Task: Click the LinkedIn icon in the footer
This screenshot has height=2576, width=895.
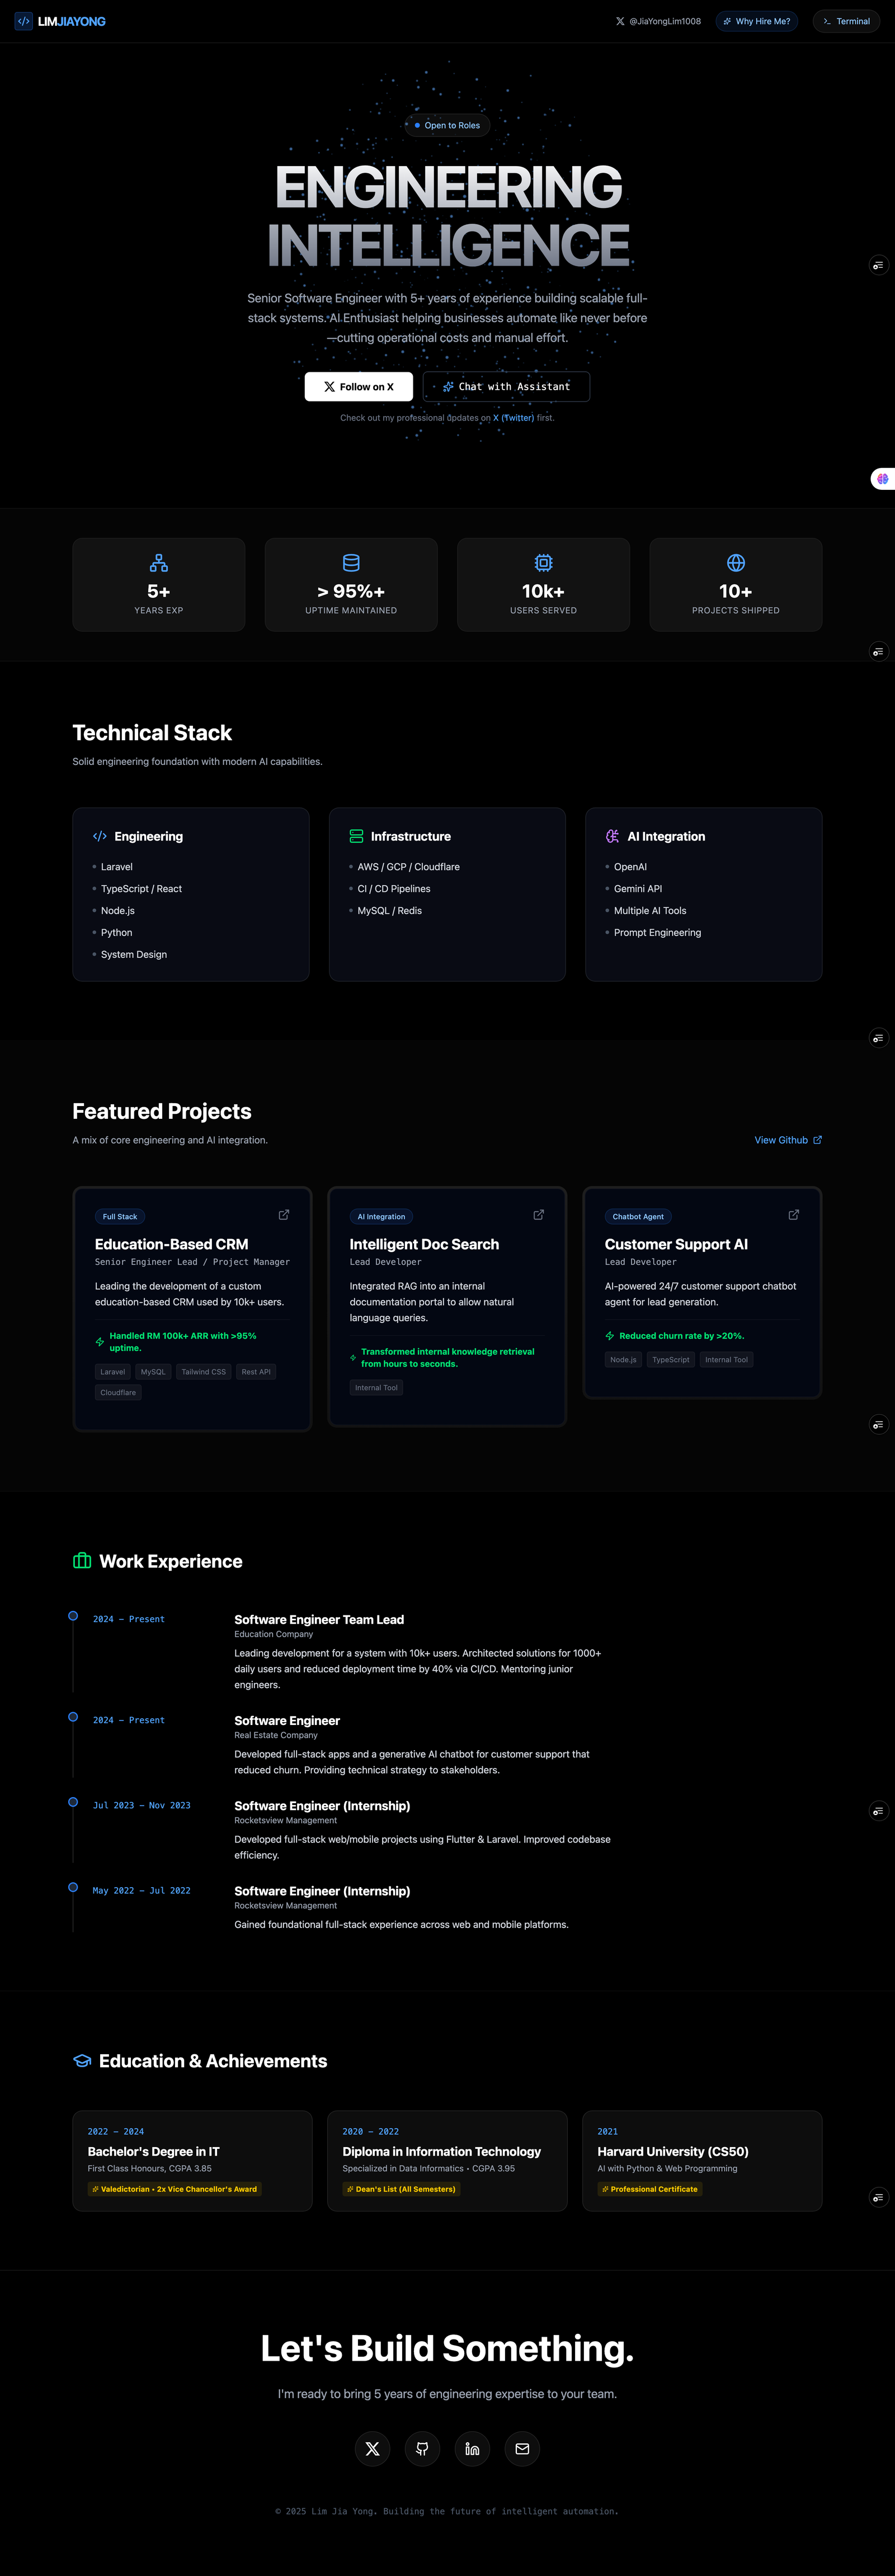Action: (472, 2449)
